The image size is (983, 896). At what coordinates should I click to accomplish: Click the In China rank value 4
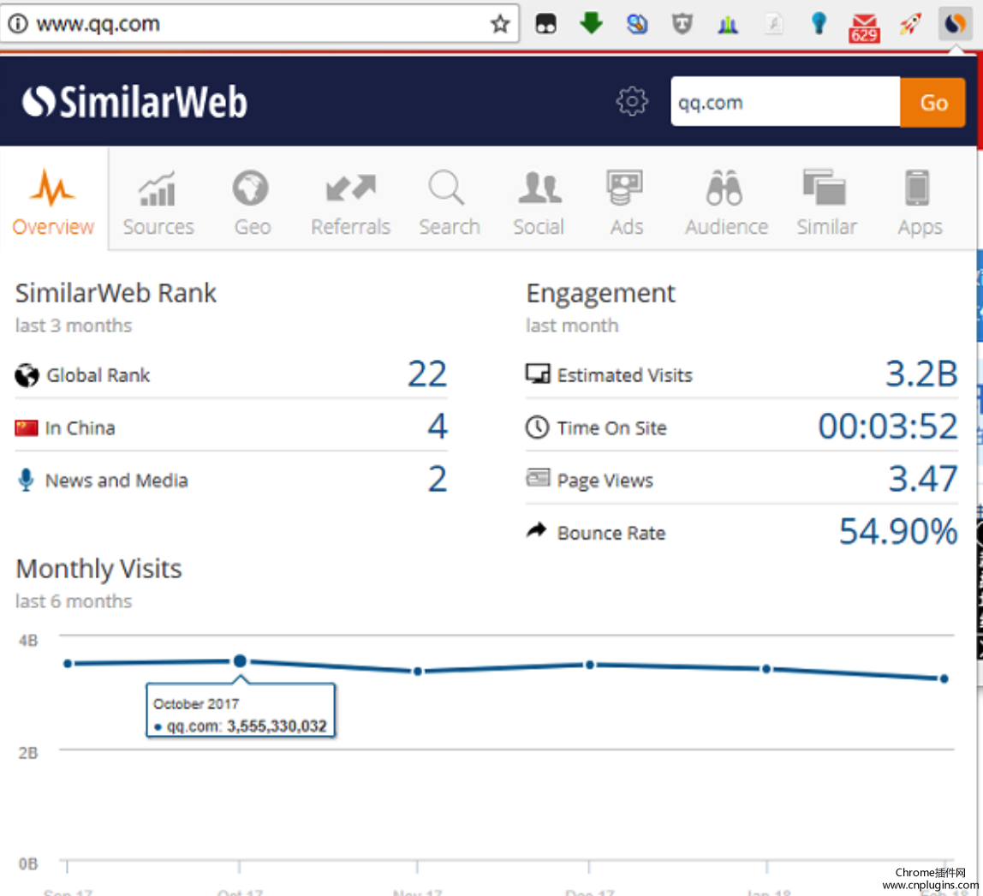tap(437, 427)
